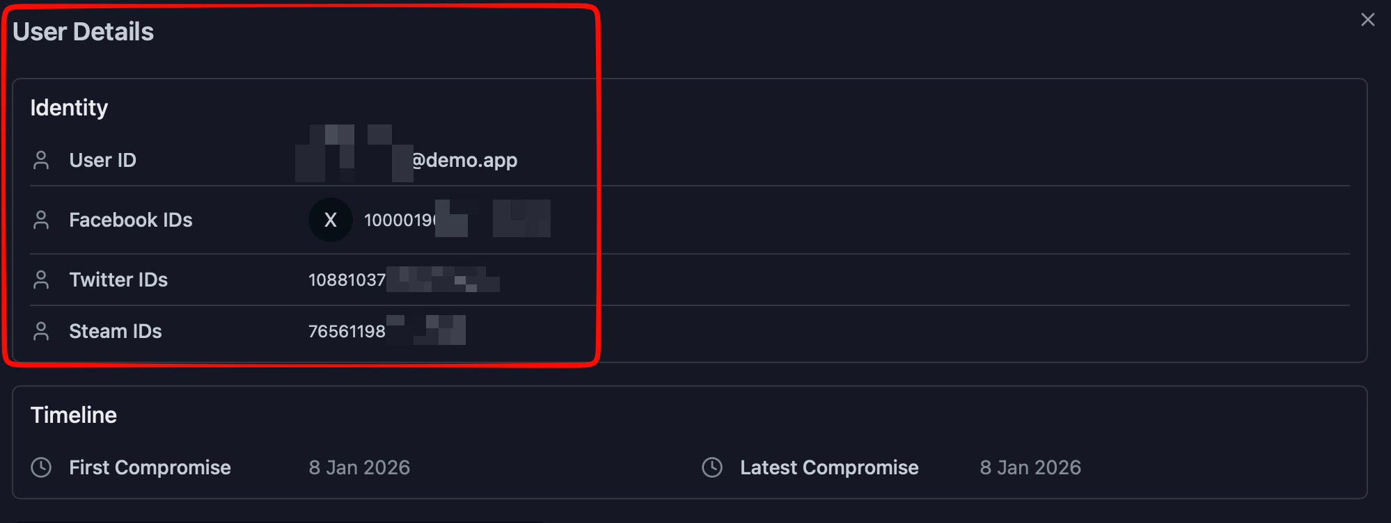
Task: Click the Timeline section heading
Action: coord(74,415)
